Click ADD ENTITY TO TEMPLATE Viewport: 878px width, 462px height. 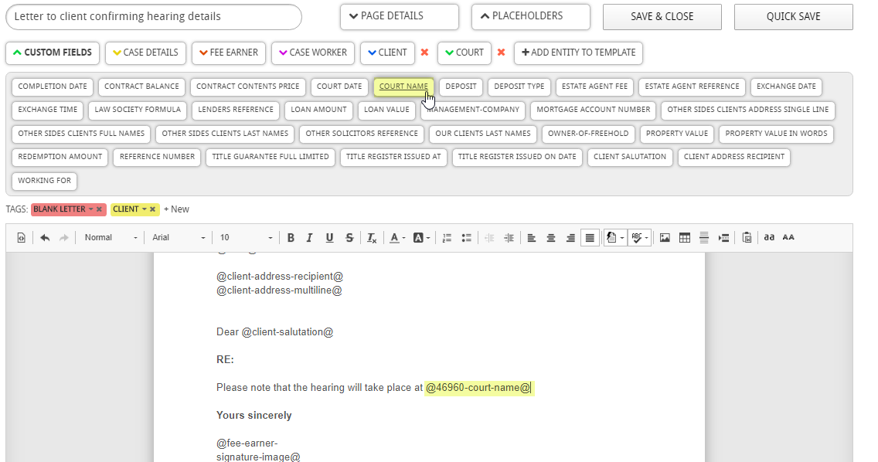click(578, 53)
